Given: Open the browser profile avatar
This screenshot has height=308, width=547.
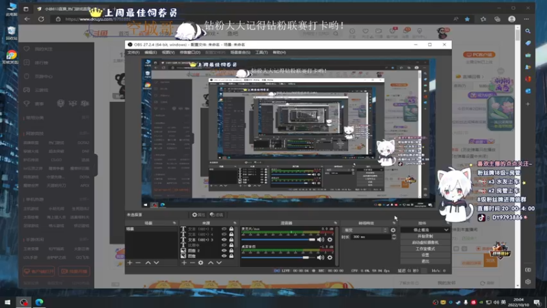Looking at the screenshot, I should tap(511, 19).
